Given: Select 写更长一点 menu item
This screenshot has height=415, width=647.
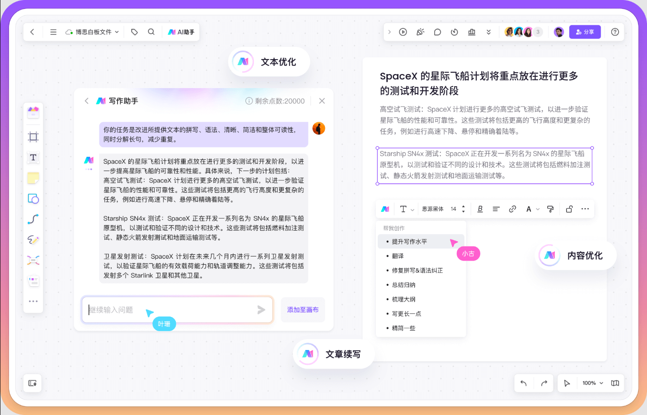Looking at the screenshot, I should (421, 314).
